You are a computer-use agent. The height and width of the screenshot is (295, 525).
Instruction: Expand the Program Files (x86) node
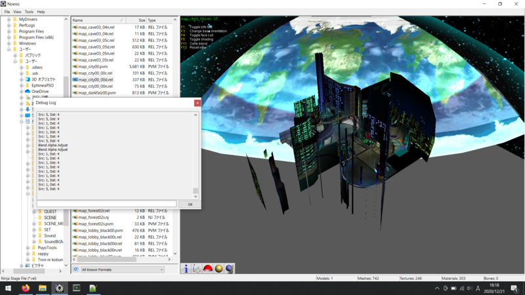(9, 37)
